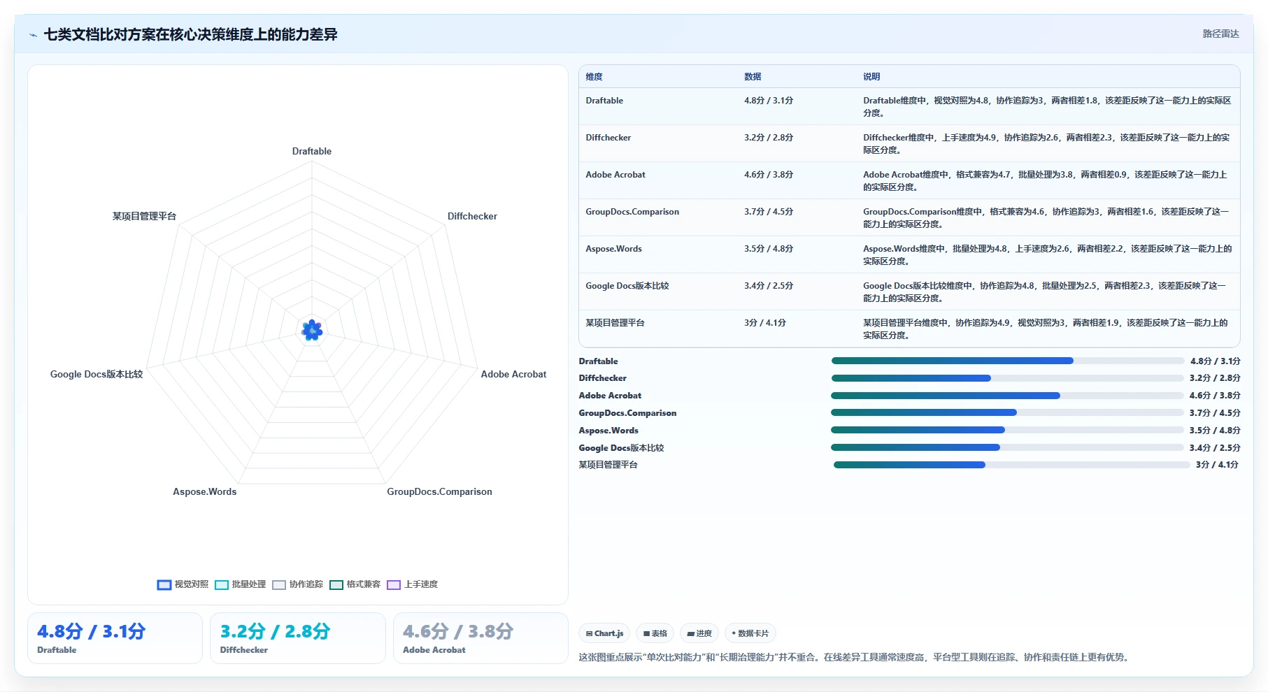Select the Adobe Acrobat 4.6分 / 3.8分 card

(480, 638)
